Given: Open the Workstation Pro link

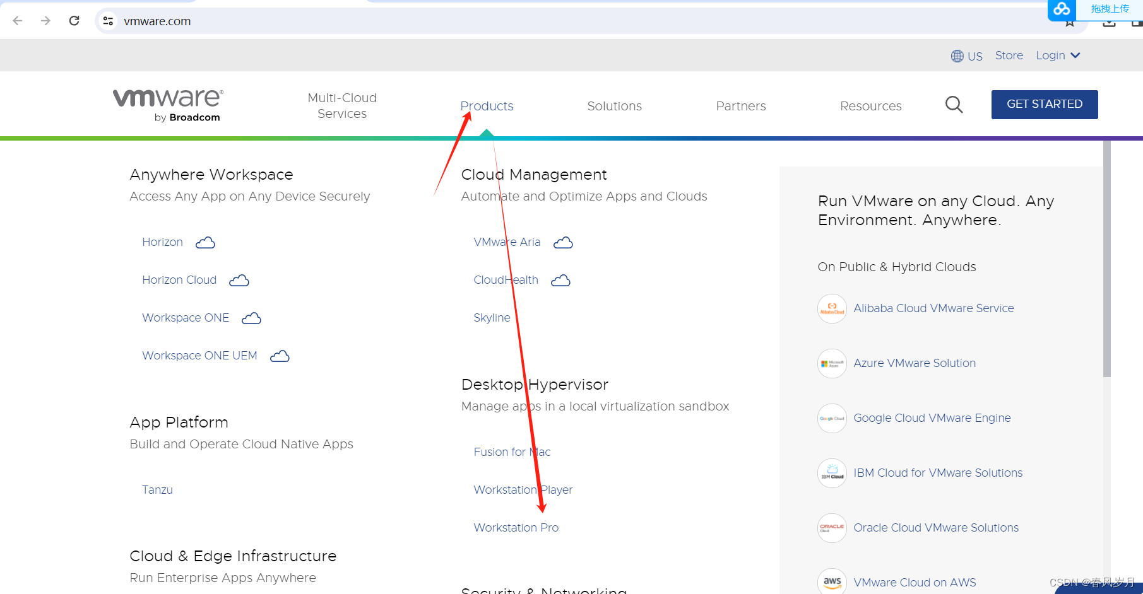Looking at the screenshot, I should 516,528.
